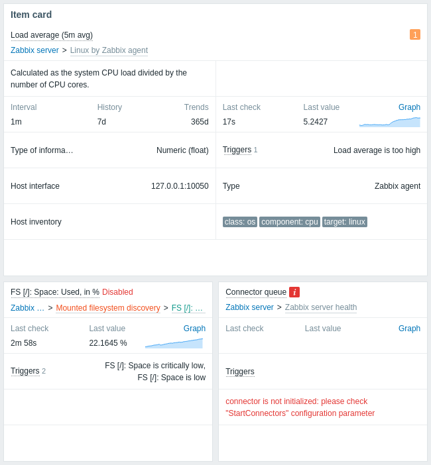The image size is (431, 465).
Task: Open the Zabbix server host link
Action: click(34, 50)
